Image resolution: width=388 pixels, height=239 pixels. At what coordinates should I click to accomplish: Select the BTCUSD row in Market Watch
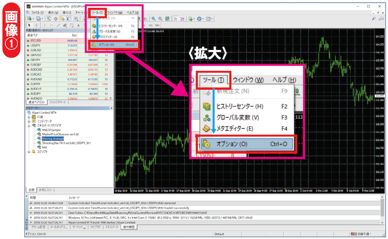[67, 41]
